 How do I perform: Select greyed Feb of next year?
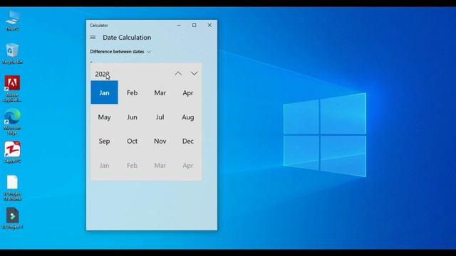[132, 166]
